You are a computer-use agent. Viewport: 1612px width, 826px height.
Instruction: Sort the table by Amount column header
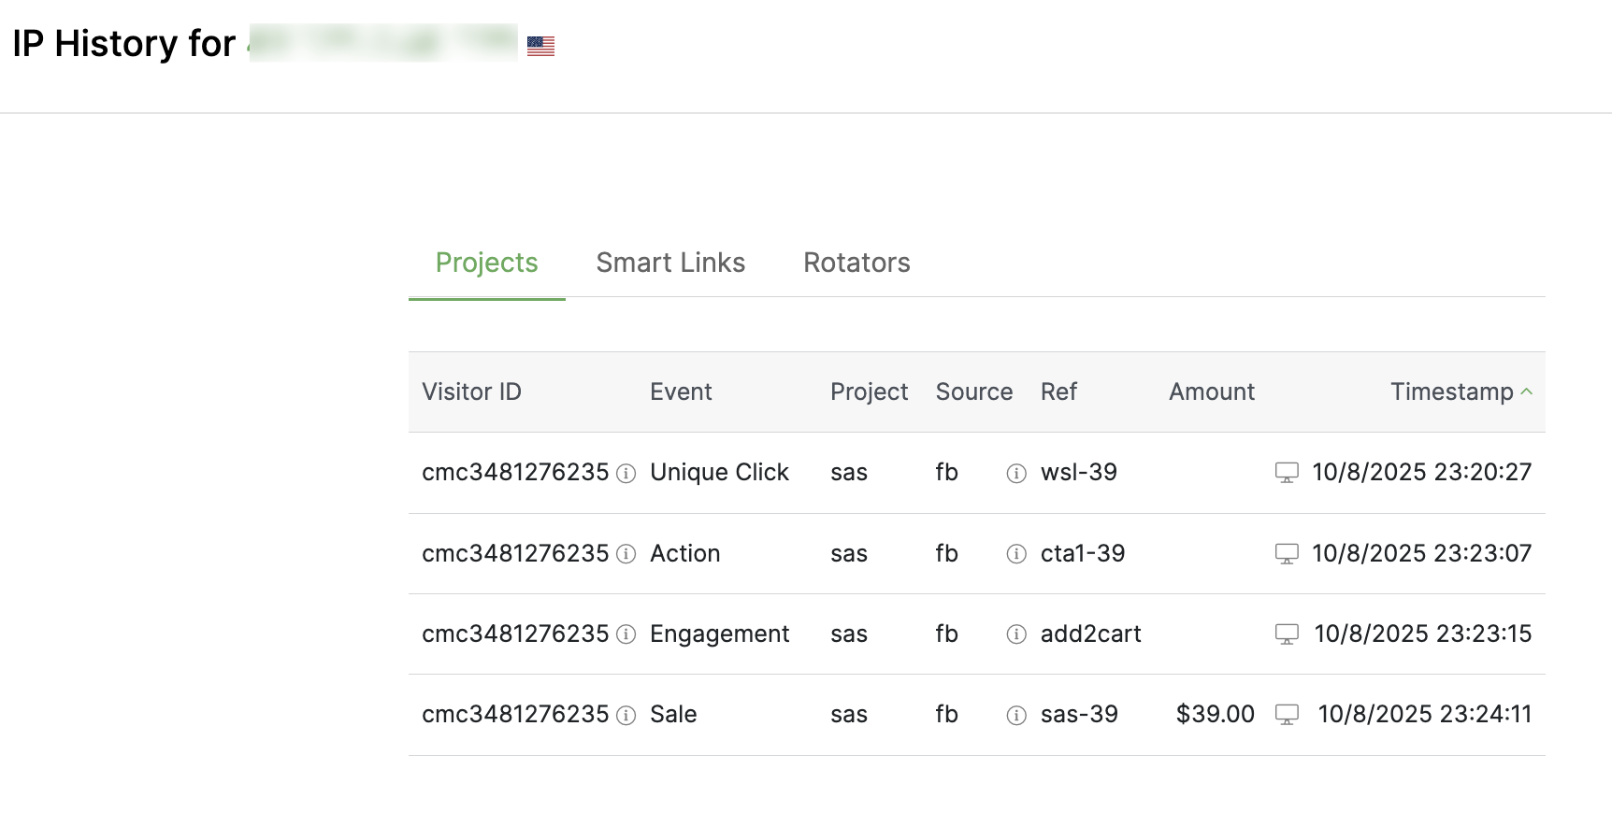tap(1211, 392)
